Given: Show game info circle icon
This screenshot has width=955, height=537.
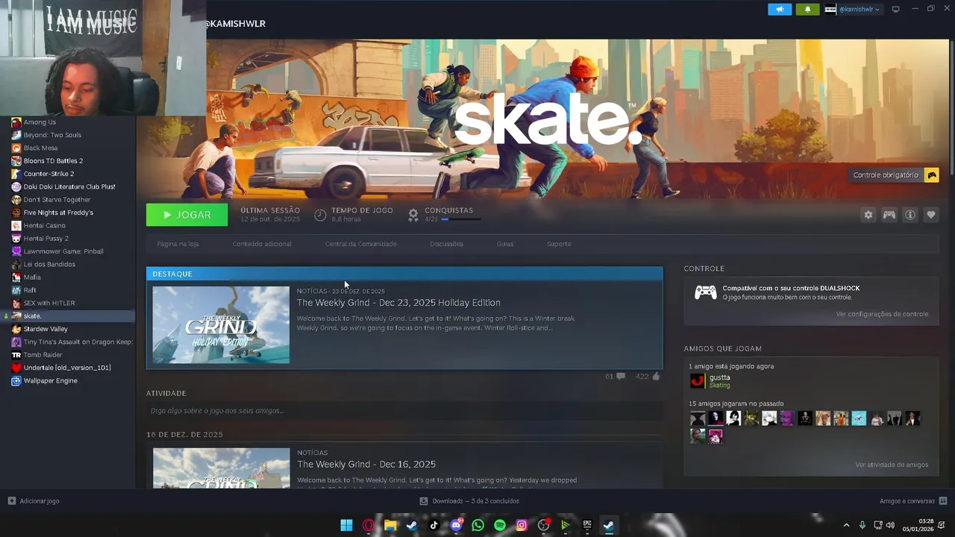Looking at the screenshot, I should pyautogui.click(x=910, y=215).
